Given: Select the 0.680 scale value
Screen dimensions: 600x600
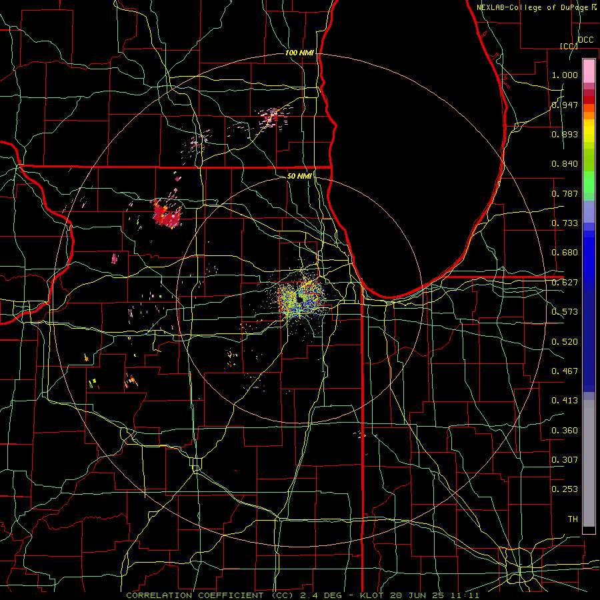Looking at the screenshot, I should click(x=565, y=253).
